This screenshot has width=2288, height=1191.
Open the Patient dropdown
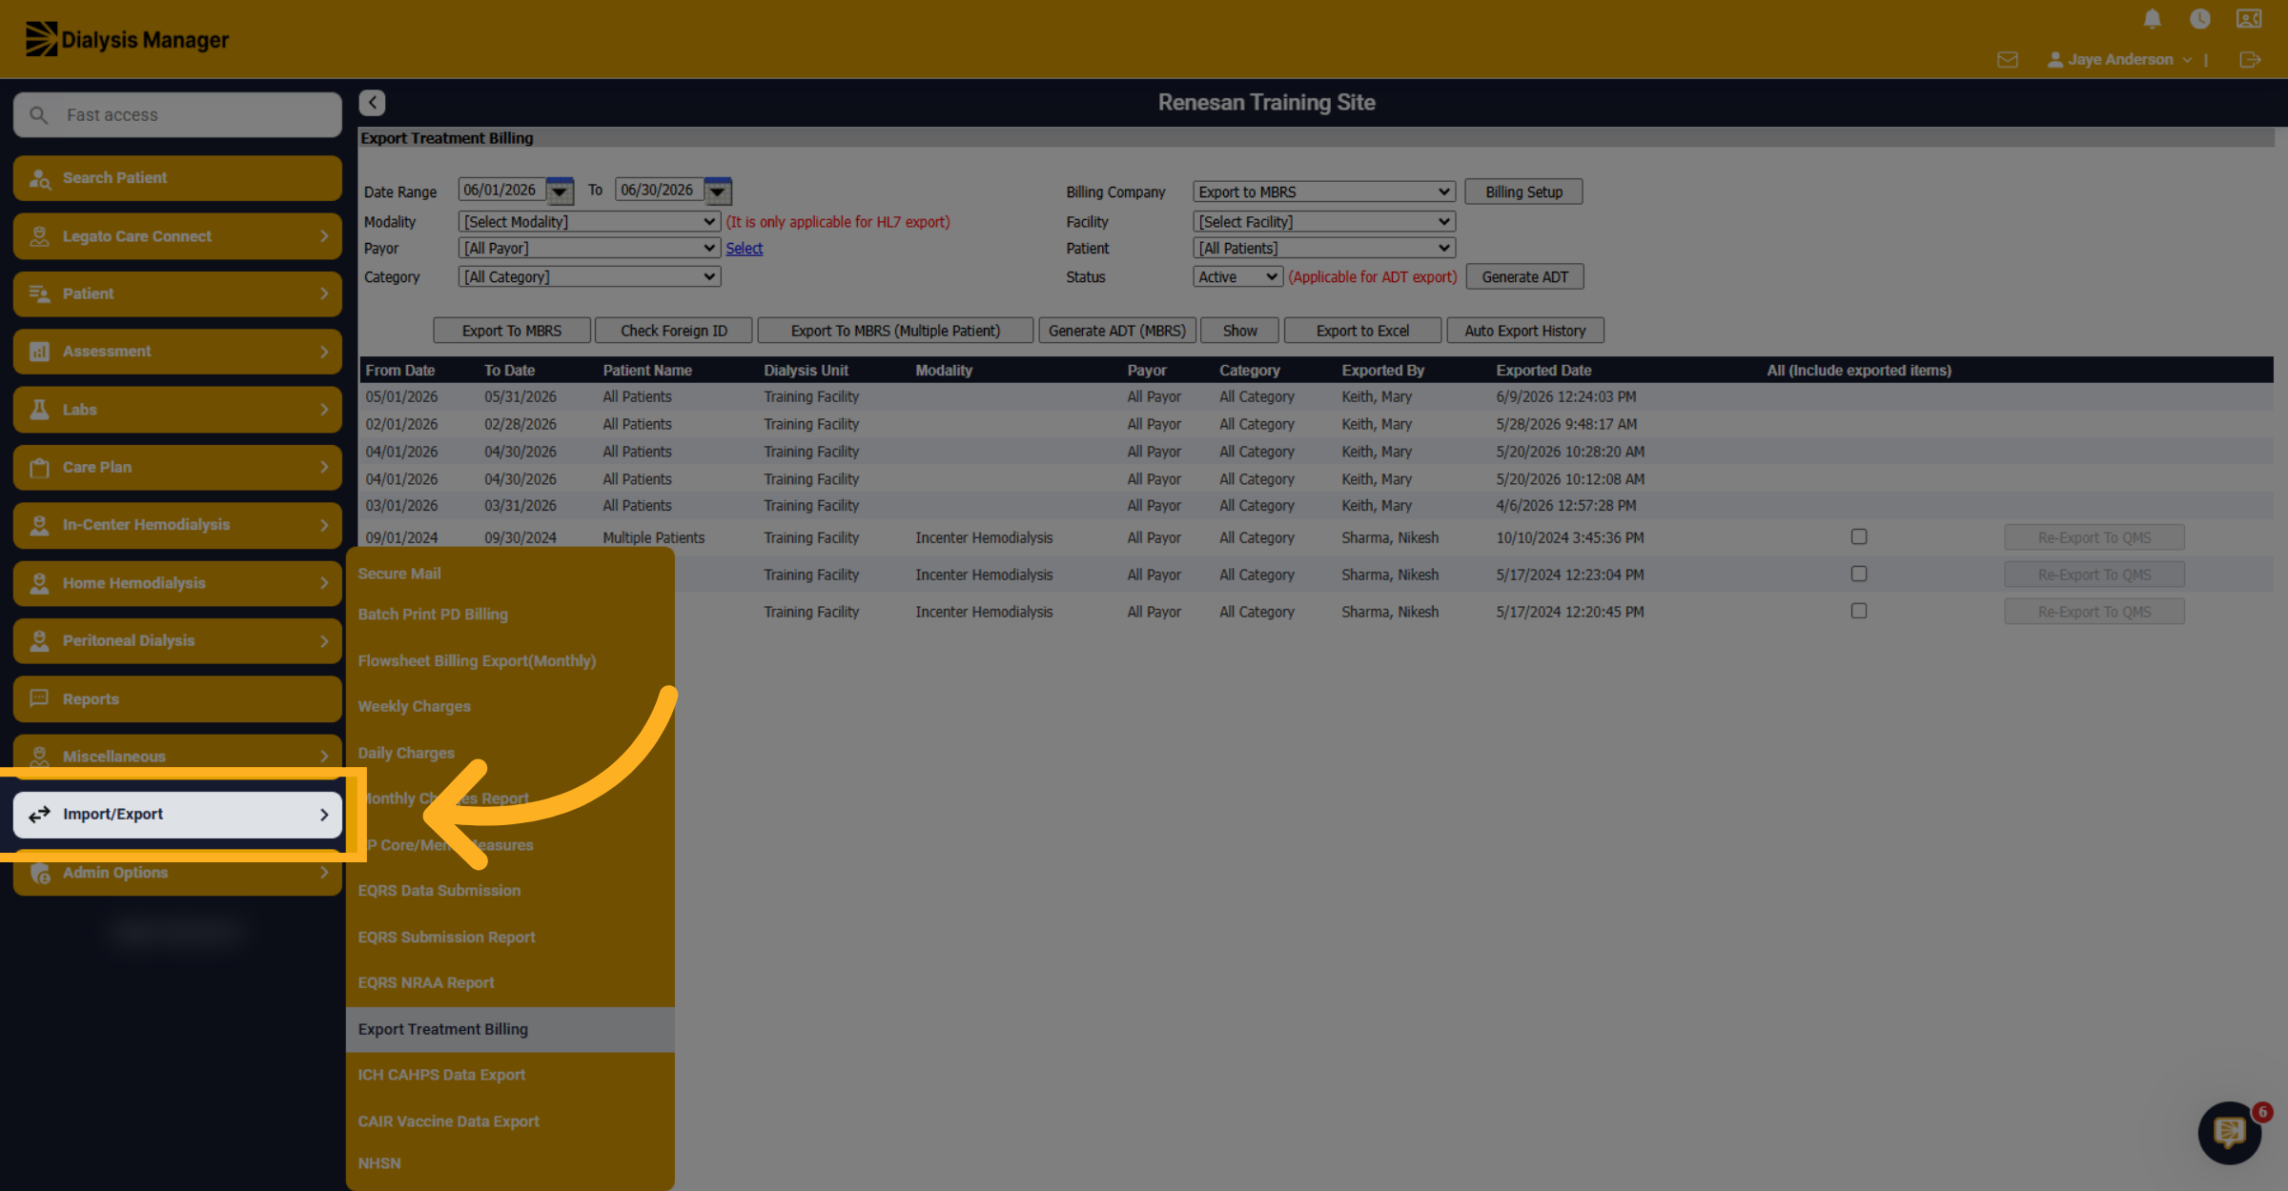[1323, 249]
